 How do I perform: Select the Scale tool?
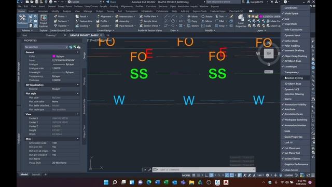(x=206, y=25)
